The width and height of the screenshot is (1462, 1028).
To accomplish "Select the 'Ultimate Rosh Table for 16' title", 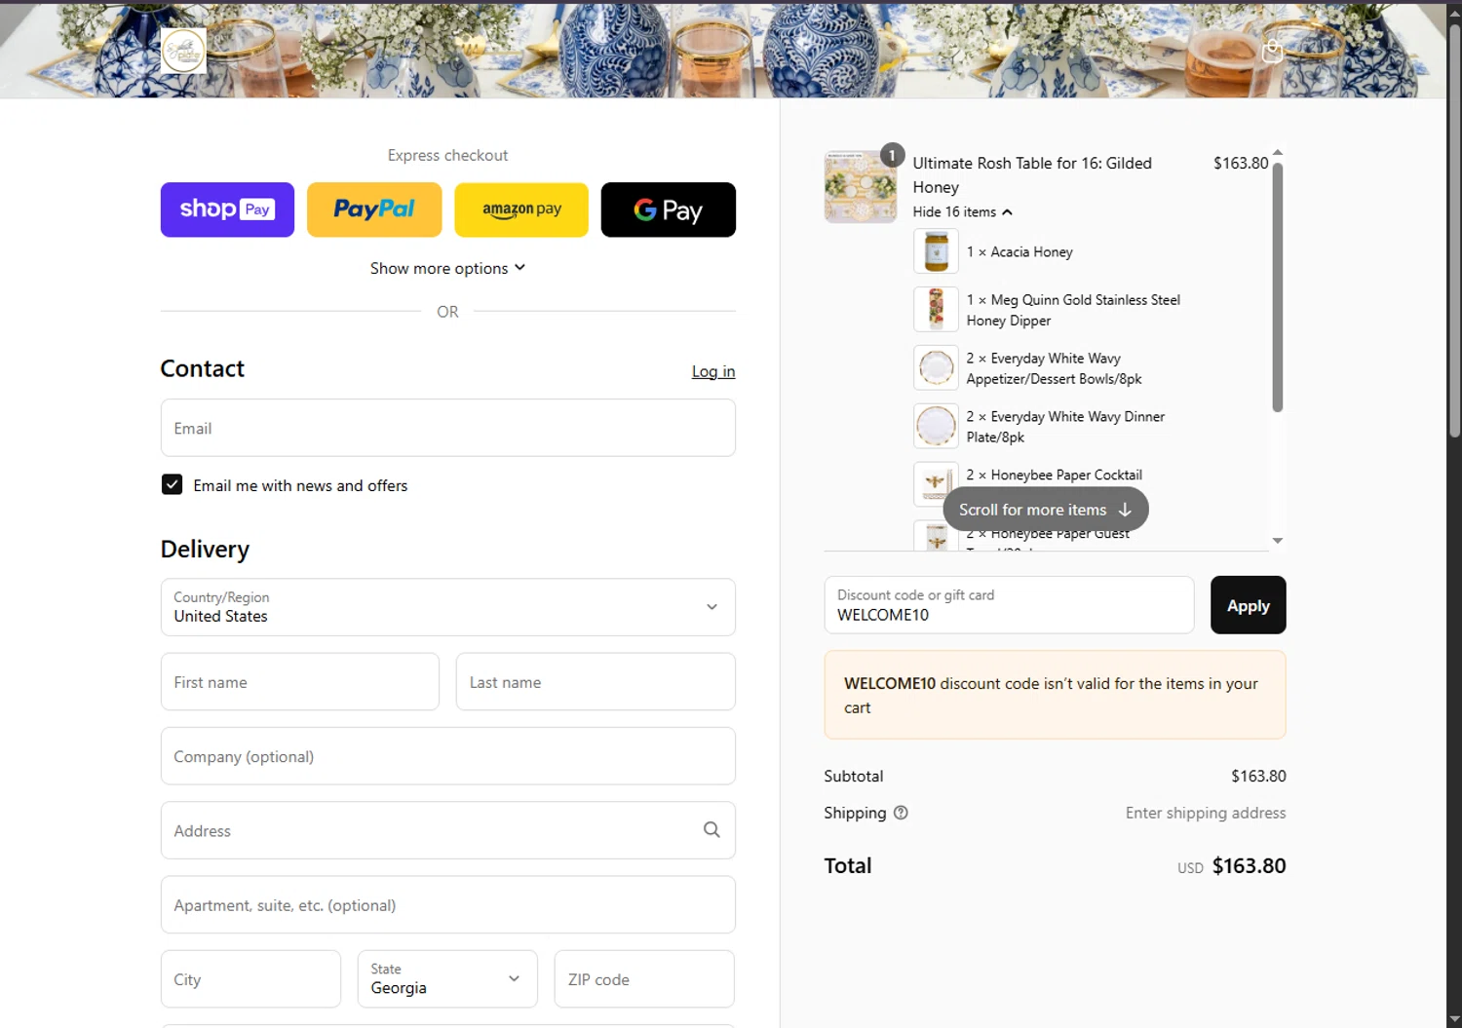I will 1032,175.
